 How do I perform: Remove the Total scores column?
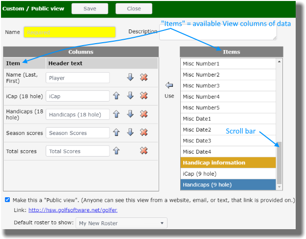coord(144,151)
